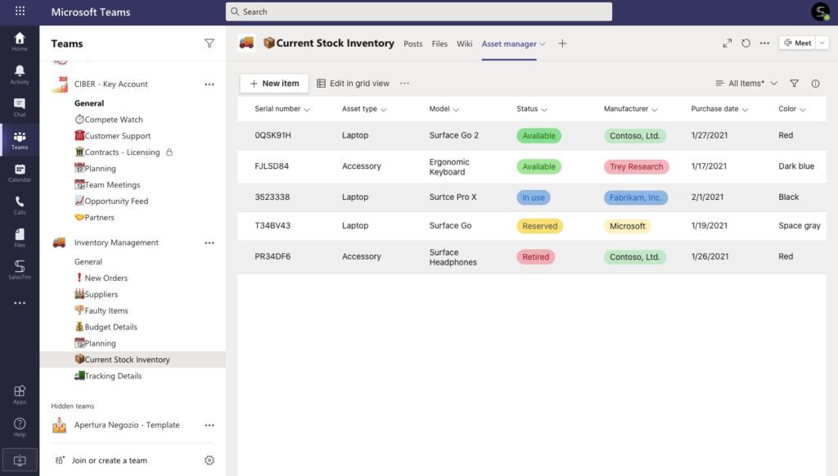
Task: Show more apps ellipsis in rail
Action: (x=20, y=302)
